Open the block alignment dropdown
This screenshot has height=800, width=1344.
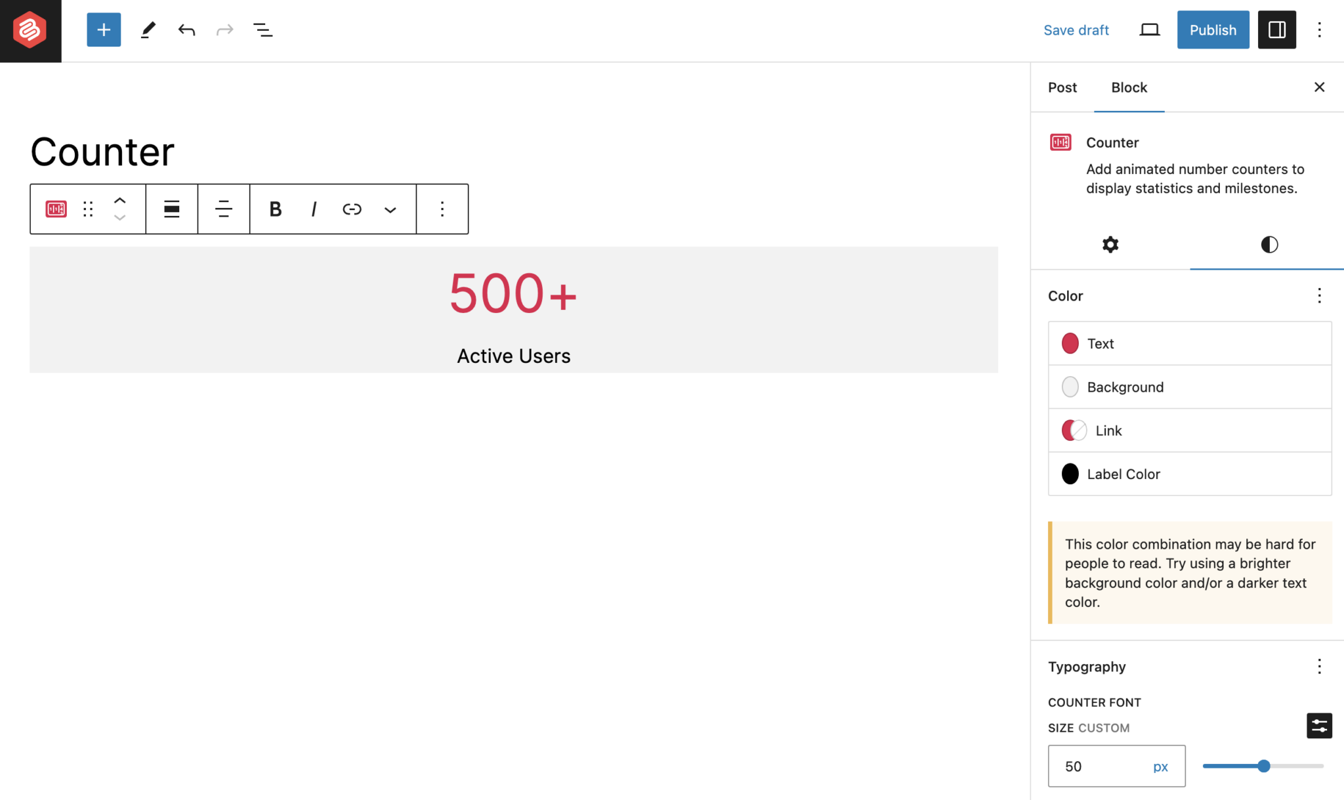click(x=171, y=209)
